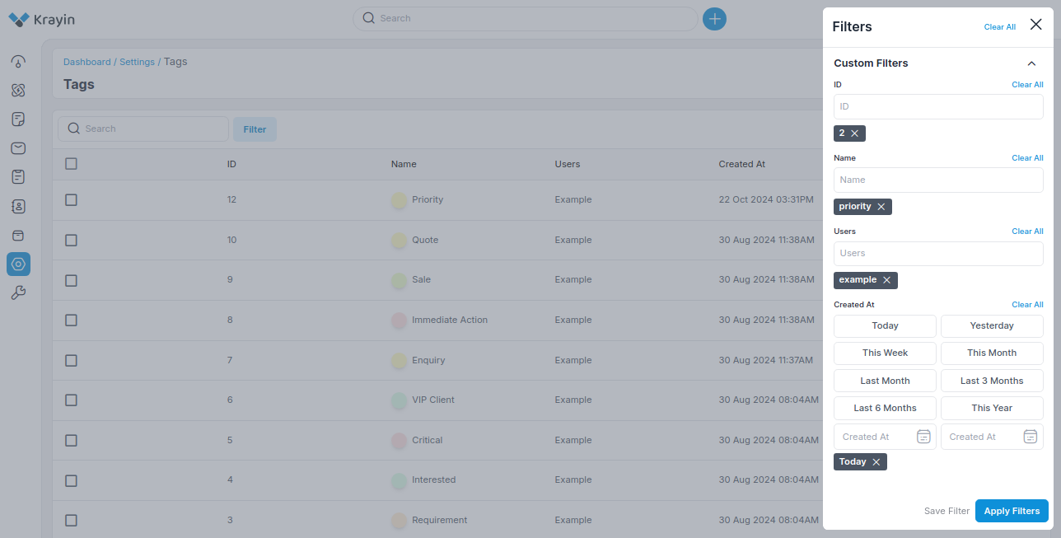Click the Krayin logo

click(x=41, y=19)
